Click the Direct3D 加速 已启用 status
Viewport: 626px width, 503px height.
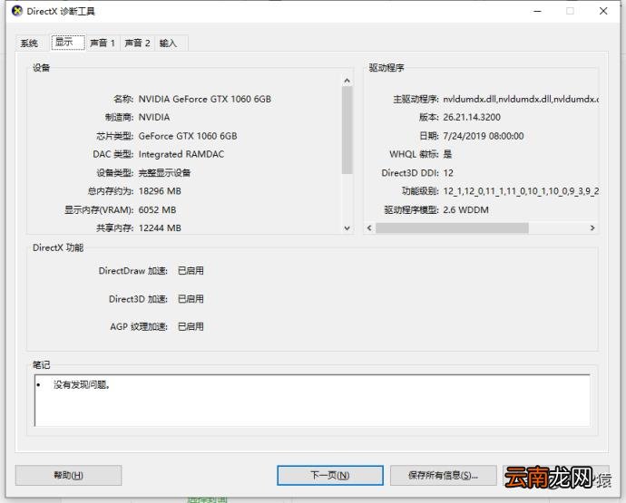coord(191,299)
